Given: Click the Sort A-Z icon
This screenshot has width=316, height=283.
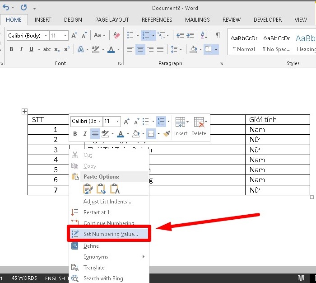Looking at the screenshot, I should [204, 35].
